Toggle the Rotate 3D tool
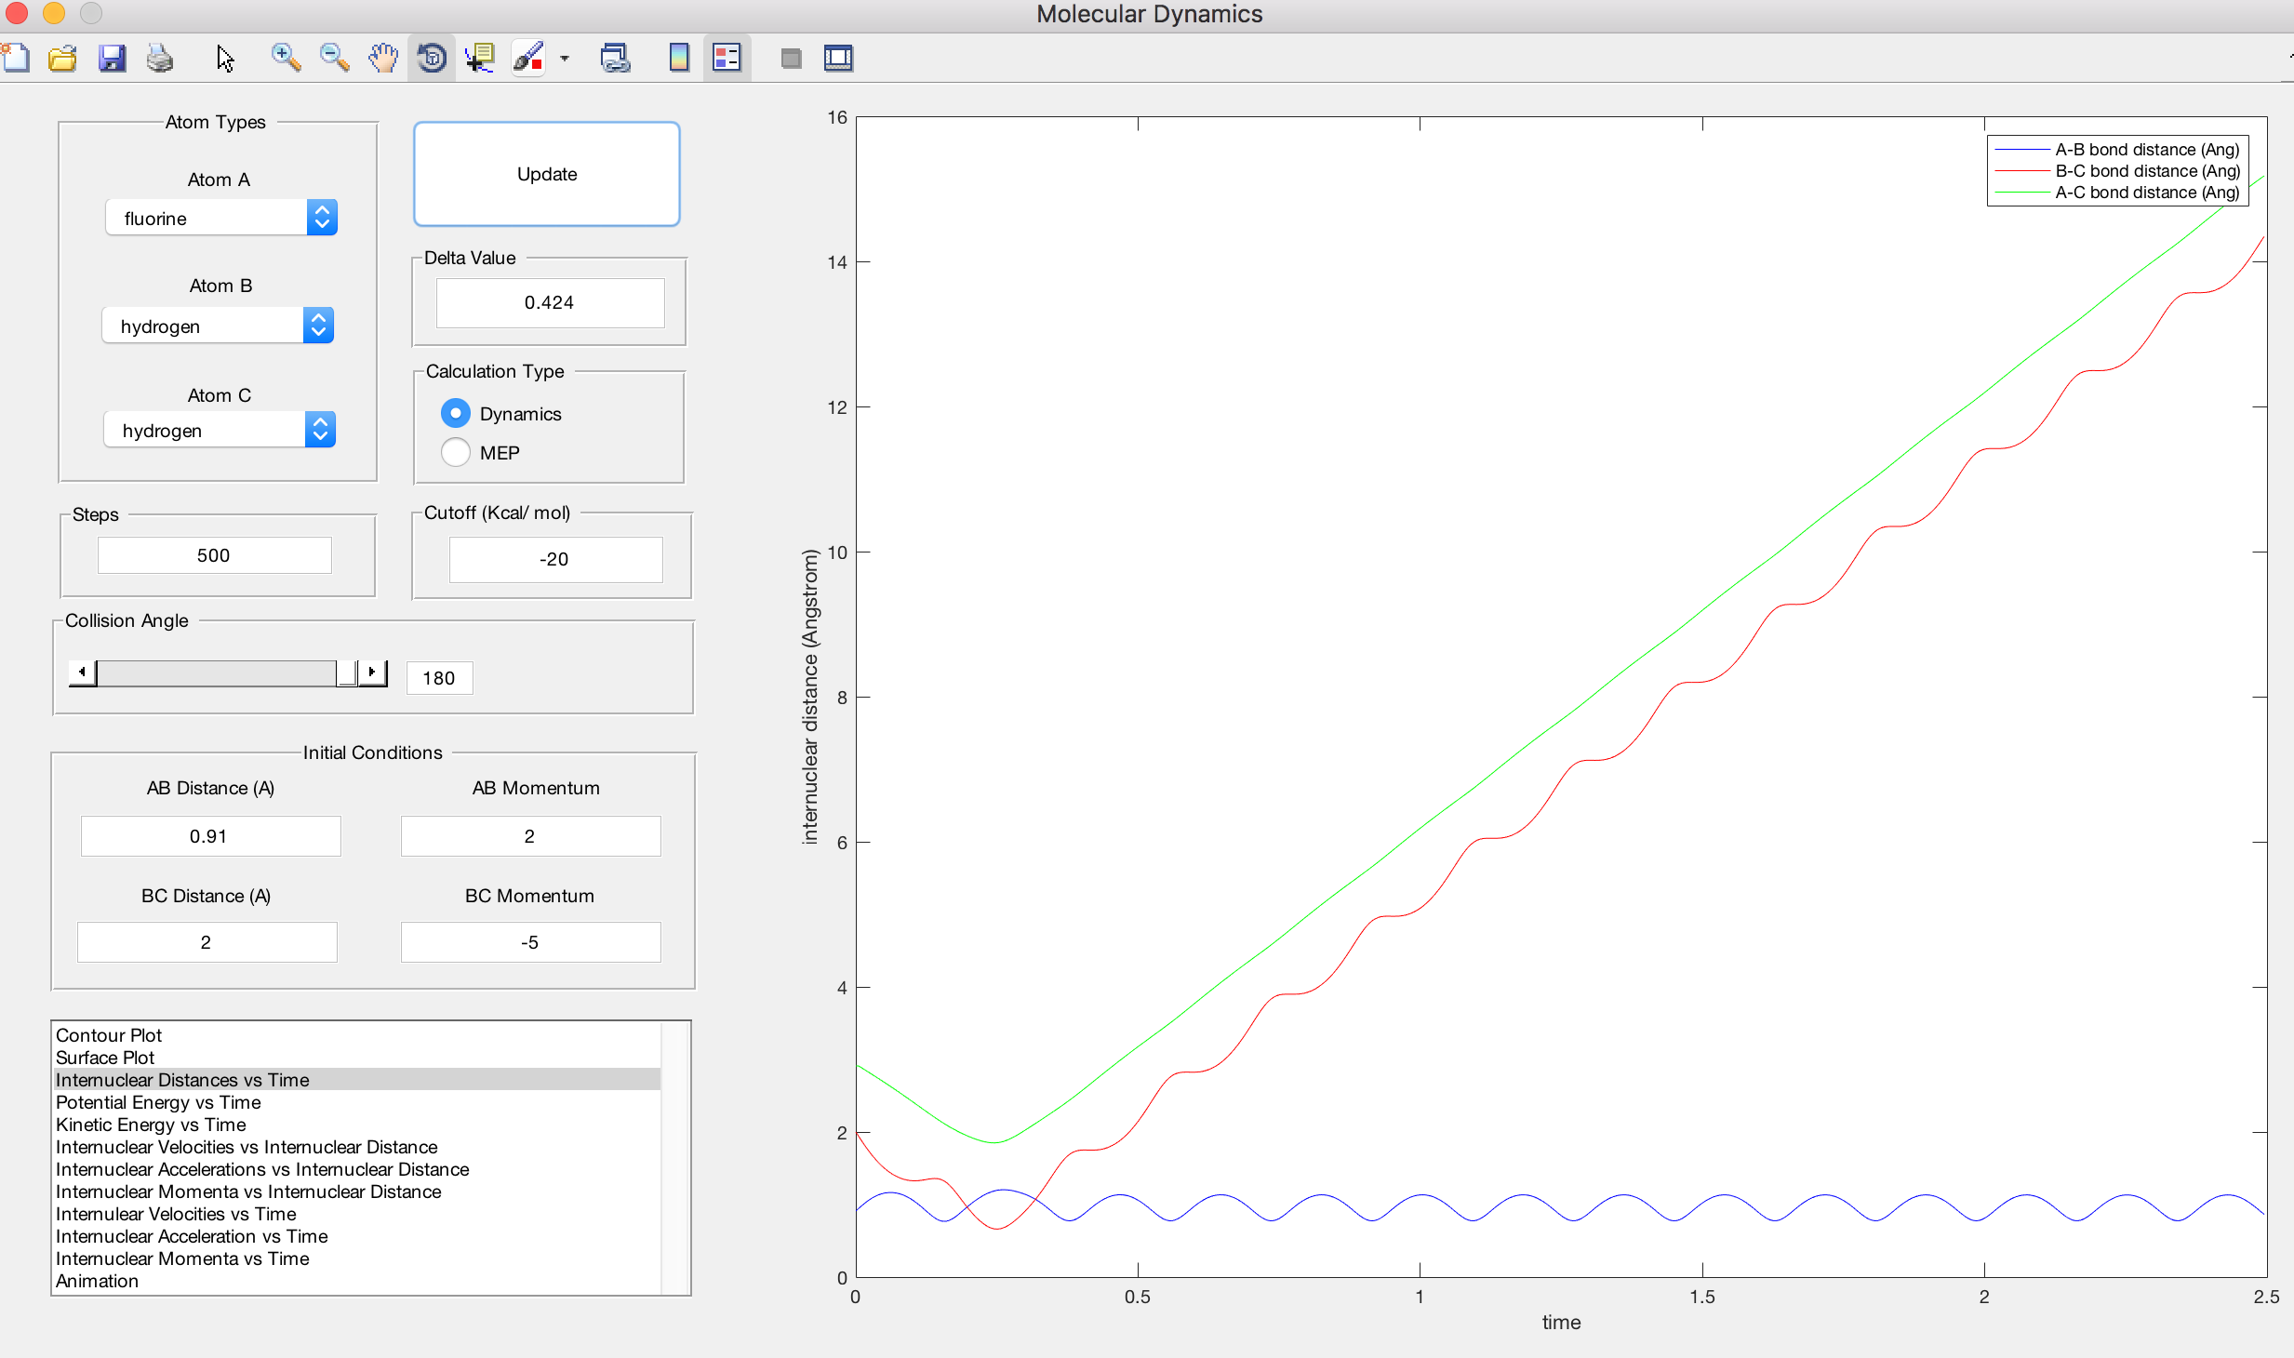This screenshot has height=1358, width=2294. click(x=432, y=58)
